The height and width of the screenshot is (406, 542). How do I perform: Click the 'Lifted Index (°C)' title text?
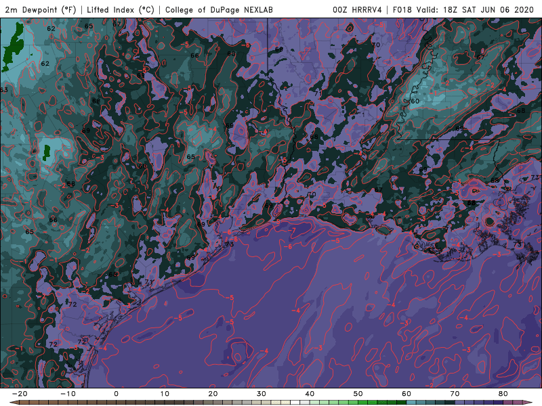[x=121, y=9]
